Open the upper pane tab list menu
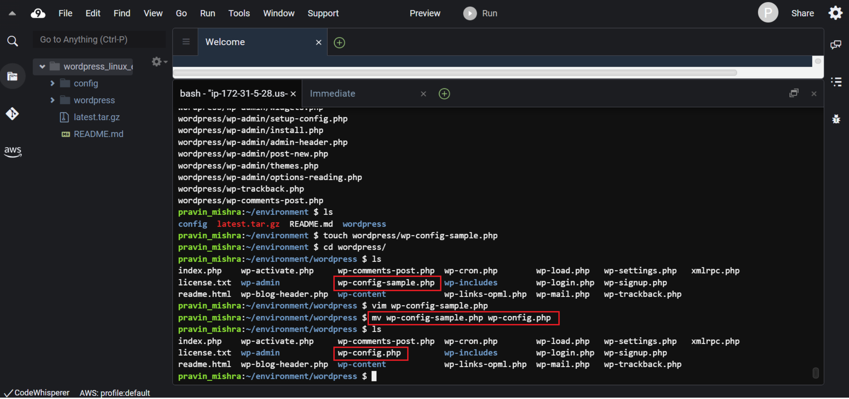This screenshot has width=849, height=399. tap(186, 42)
